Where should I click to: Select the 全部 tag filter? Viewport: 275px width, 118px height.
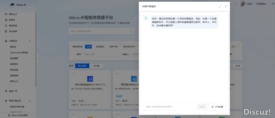pos(88,46)
